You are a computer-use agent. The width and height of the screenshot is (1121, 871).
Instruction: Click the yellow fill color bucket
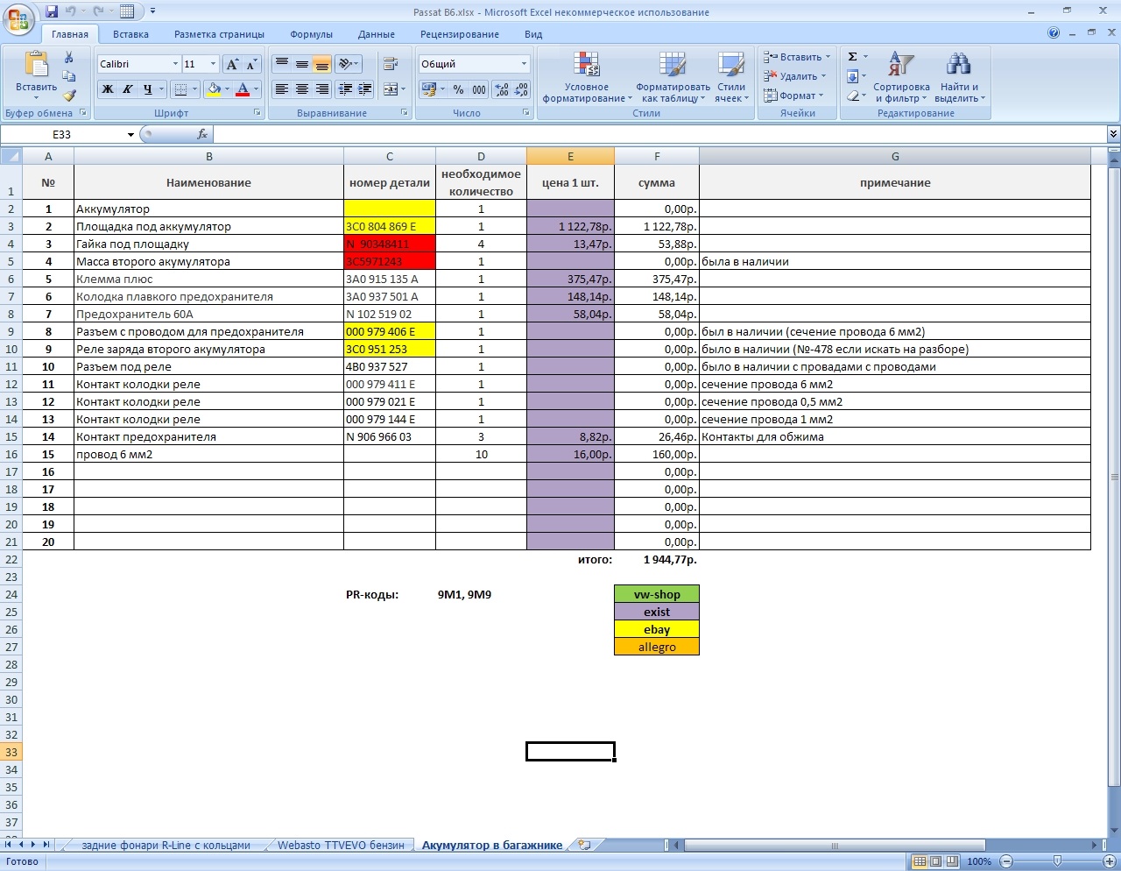coord(213,89)
